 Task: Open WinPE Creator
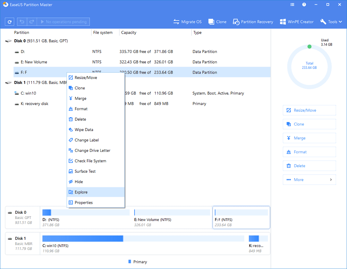pyautogui.click(x=297, y=22)
